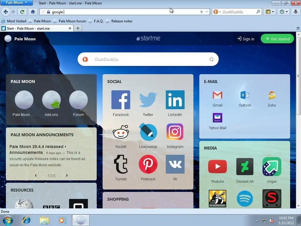The height and width of the screenshot is (226, 301).
Task: Go to the browser Home page
Action: tap(33, 12)
